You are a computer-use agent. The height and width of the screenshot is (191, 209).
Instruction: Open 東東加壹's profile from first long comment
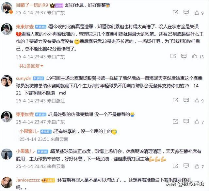click(25, 27)
